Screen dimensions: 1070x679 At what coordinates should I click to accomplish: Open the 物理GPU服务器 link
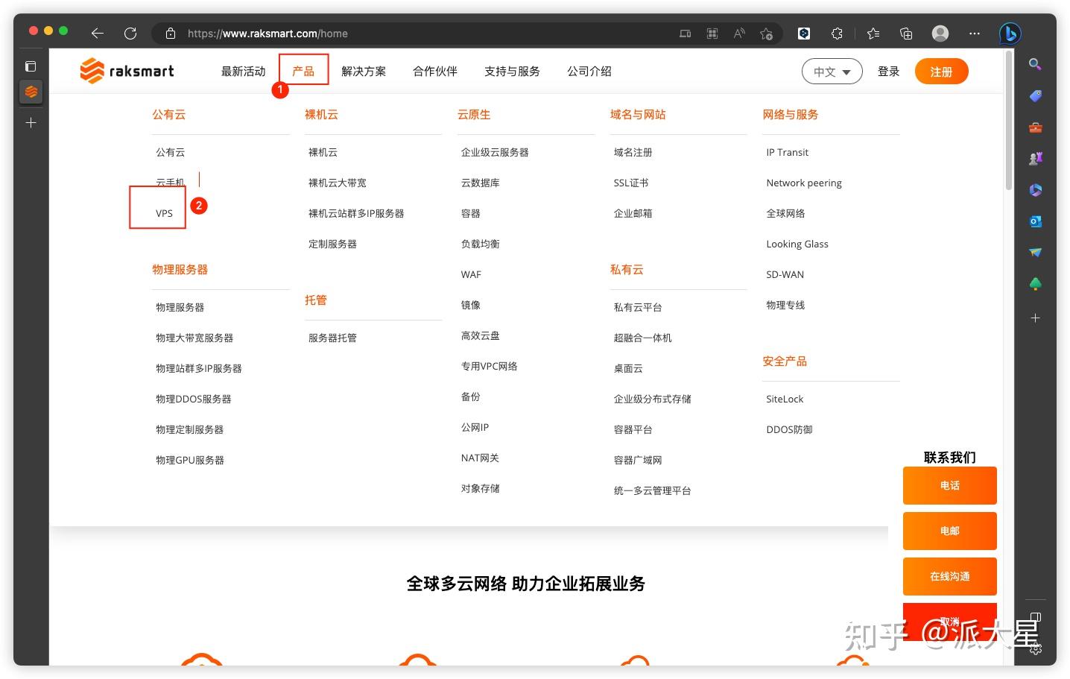[190, 460]
